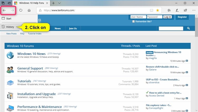198x112 pixels.
Task: Open File explorer takes ~5... thread
Action: 159,105
